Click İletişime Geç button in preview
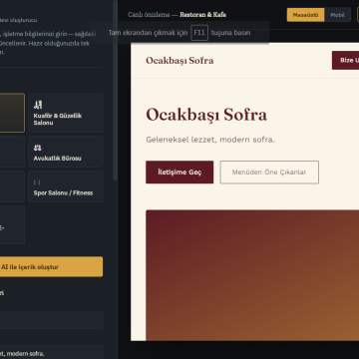The width and height of the screenshot is (359, 359). [179, 173]
